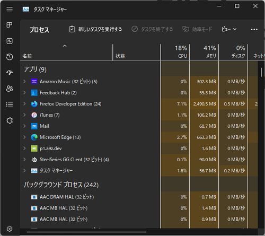Sort by the CPU column header
Viewport: 265px width, 236px height.
click(x=175, y=53)
